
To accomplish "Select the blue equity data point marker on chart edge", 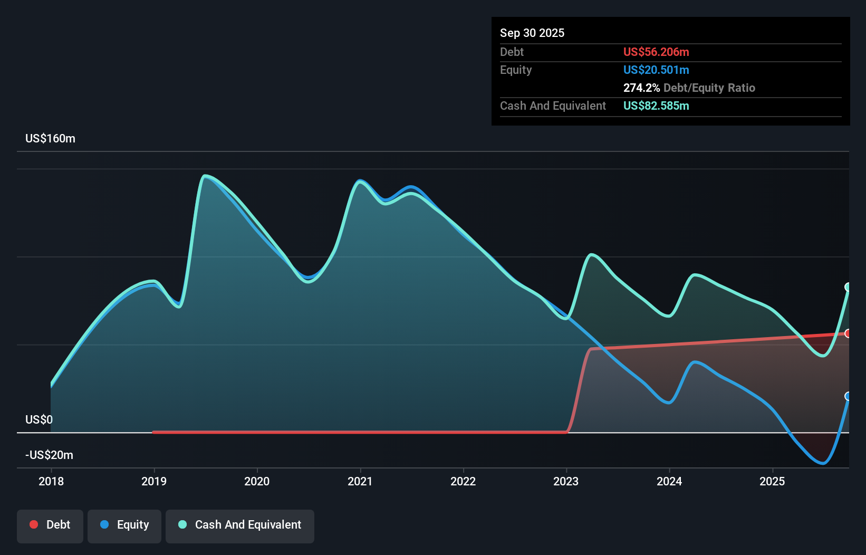I will click(x=848, y=396).
